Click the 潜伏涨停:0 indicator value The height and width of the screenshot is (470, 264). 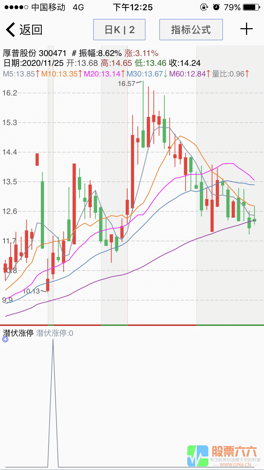[55, 333]
